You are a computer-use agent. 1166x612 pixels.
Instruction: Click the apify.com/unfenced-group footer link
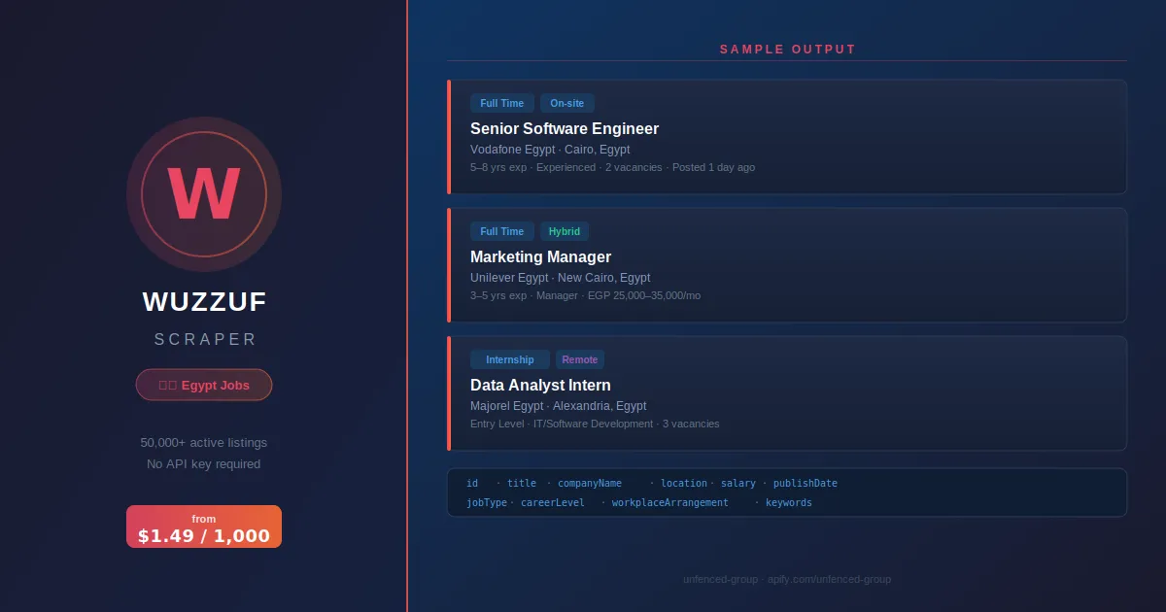pos(829,579)
